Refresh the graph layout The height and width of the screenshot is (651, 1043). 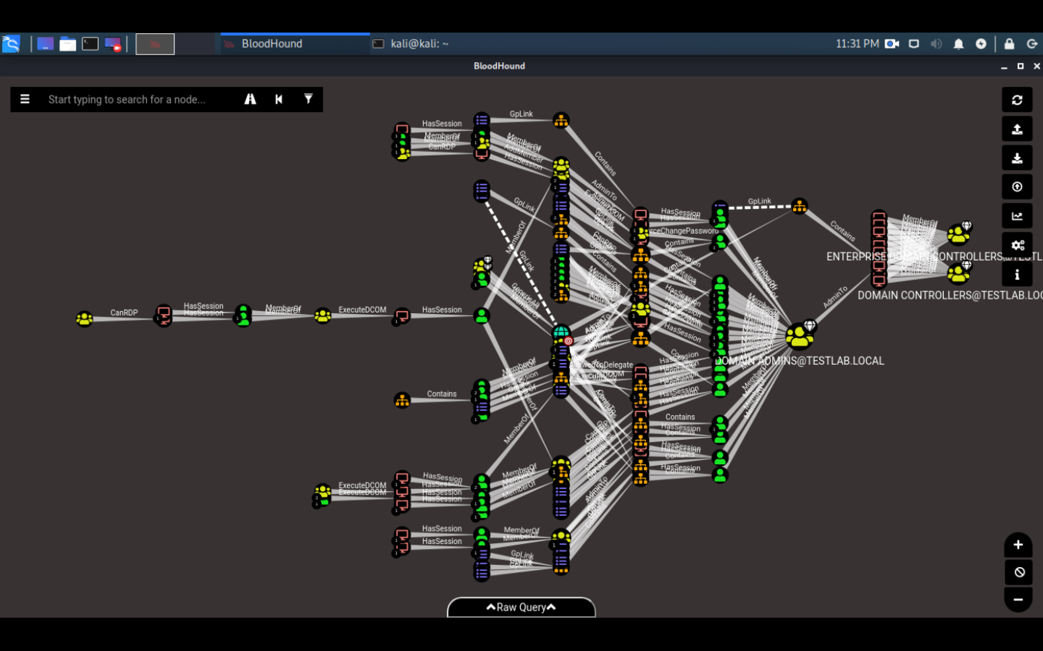1017,100
